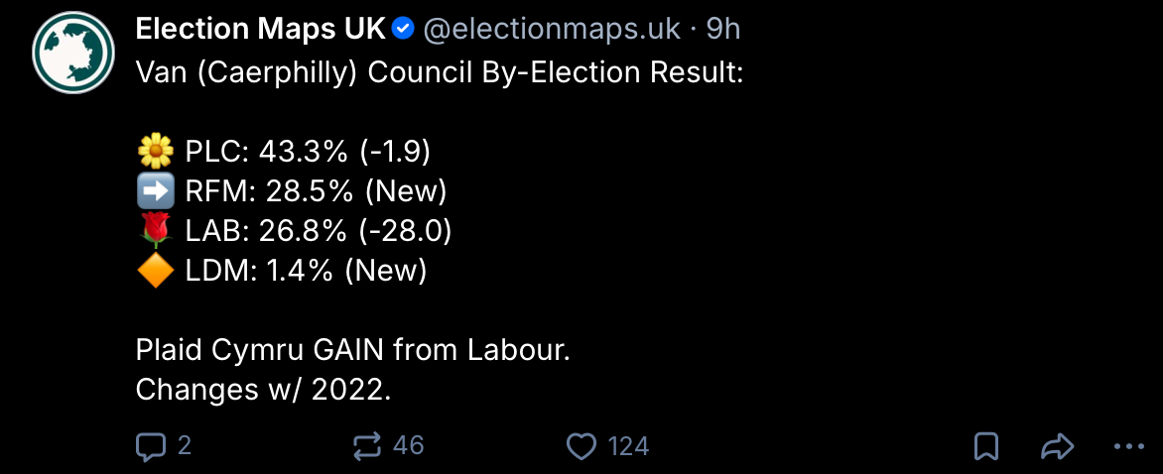Click the daisy emoji beside PLC

click(x=155, y=151)
